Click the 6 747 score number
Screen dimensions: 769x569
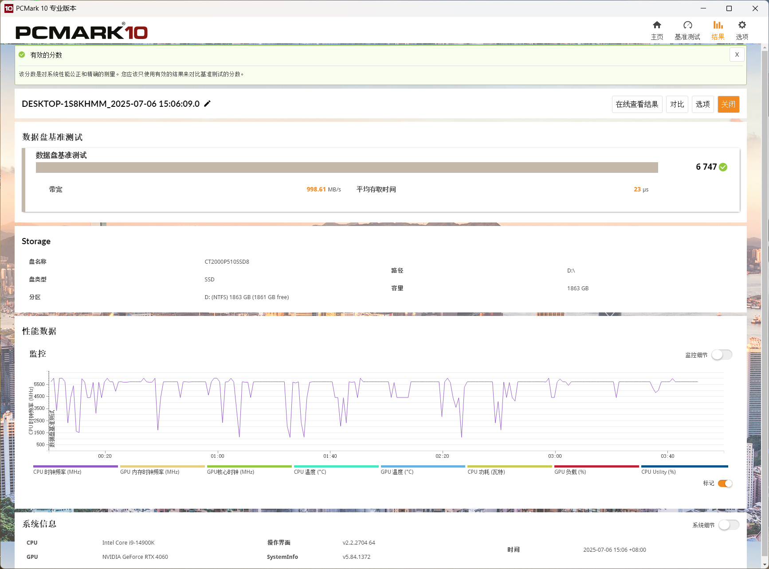(x=706, y=167)
